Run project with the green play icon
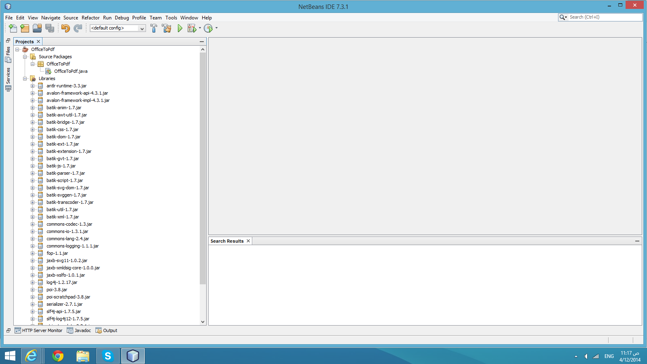647x364 pixels. click(x=180, y=28)
